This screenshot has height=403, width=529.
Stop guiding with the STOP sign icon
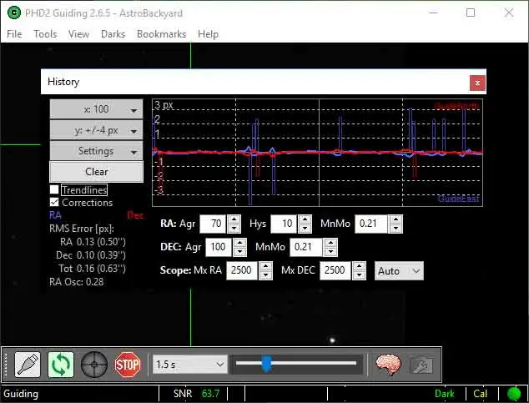pos(127,365)
